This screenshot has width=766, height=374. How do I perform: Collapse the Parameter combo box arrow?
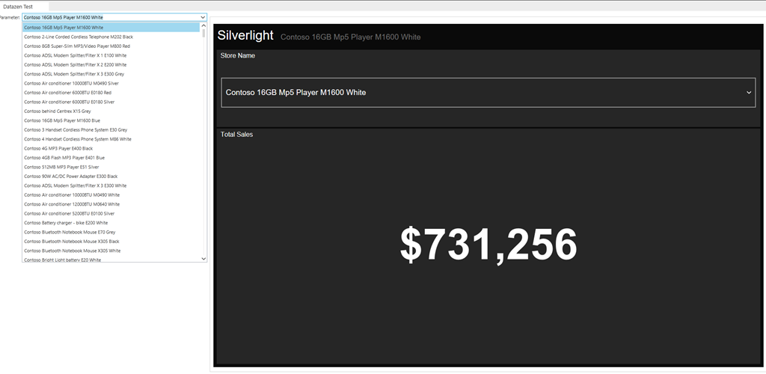point(203,16)
